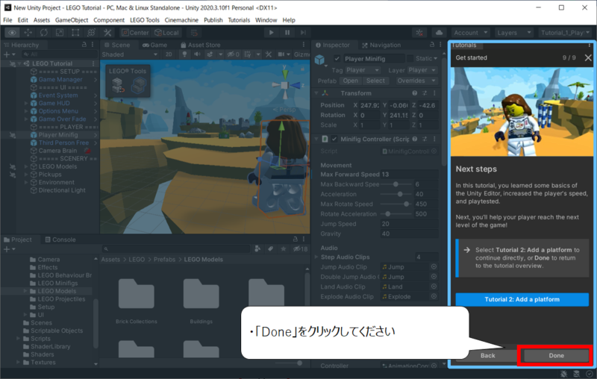597x379 pixels.
Task: Click the LEGO brick building tool icon
Action: pos(119,86)
